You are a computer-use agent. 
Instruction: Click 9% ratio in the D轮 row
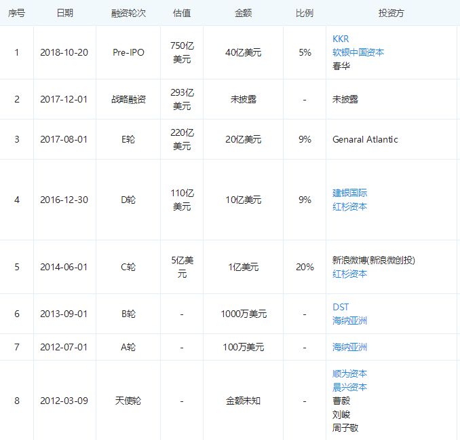(x=305, y=200)
